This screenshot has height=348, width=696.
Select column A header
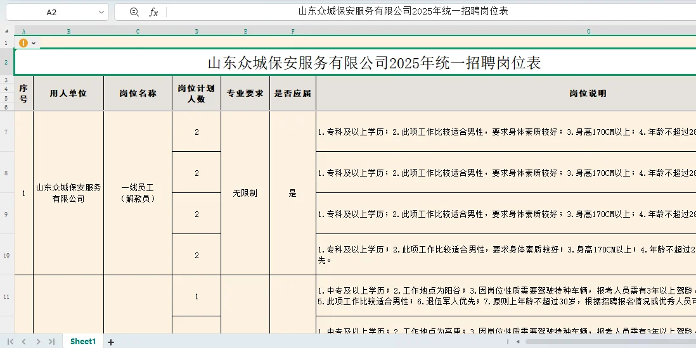coord(23,31)
